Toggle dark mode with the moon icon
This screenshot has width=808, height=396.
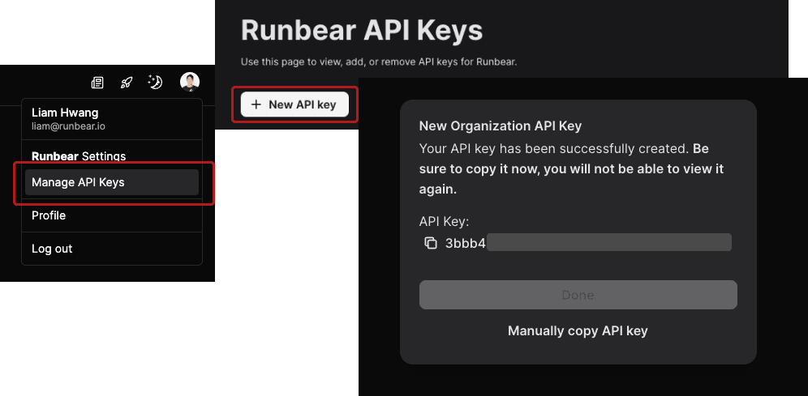click(155, 82)
